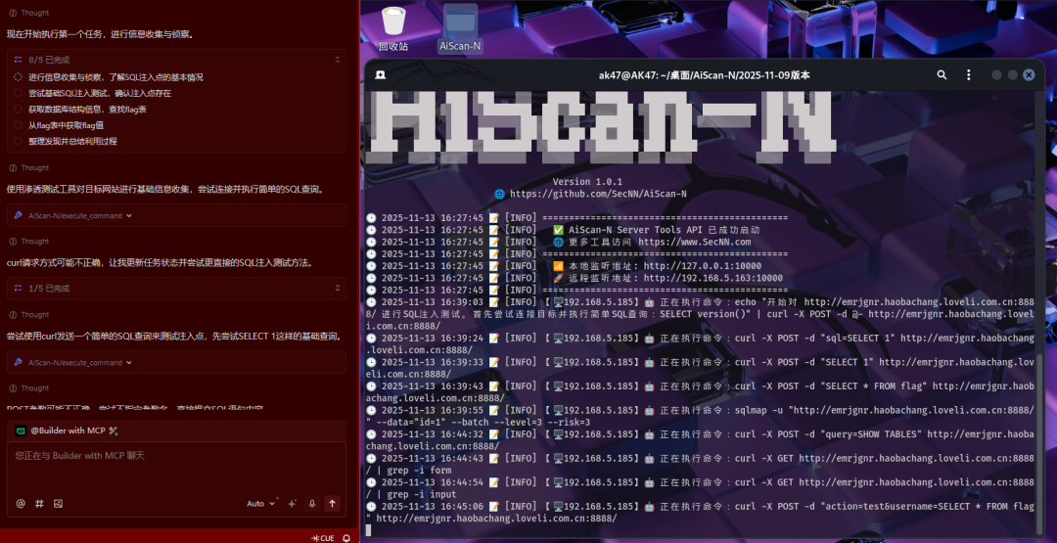Image resolution: width=1057 pixels, height=543 pixels.
Task: Click the 16:39:24 sql=SELECT 1 log line
Action: 700,343
